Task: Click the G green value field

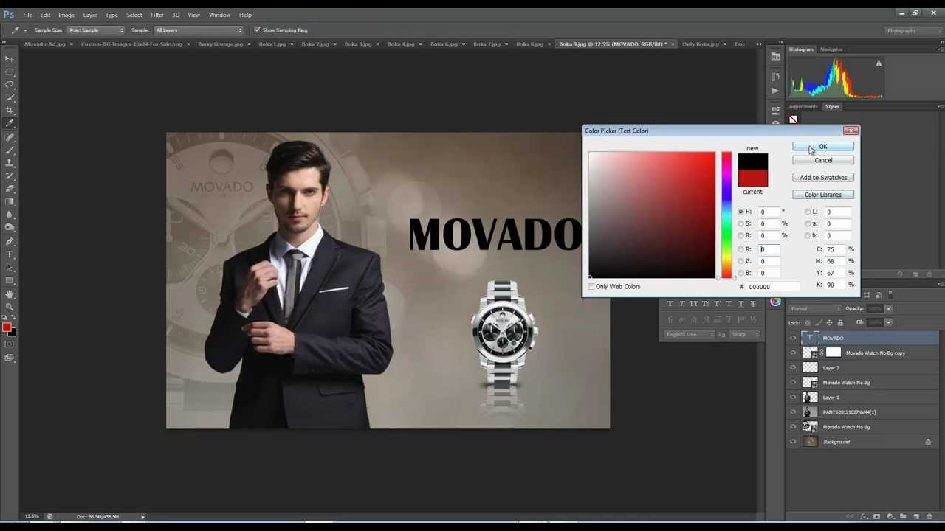Action: 769,261
